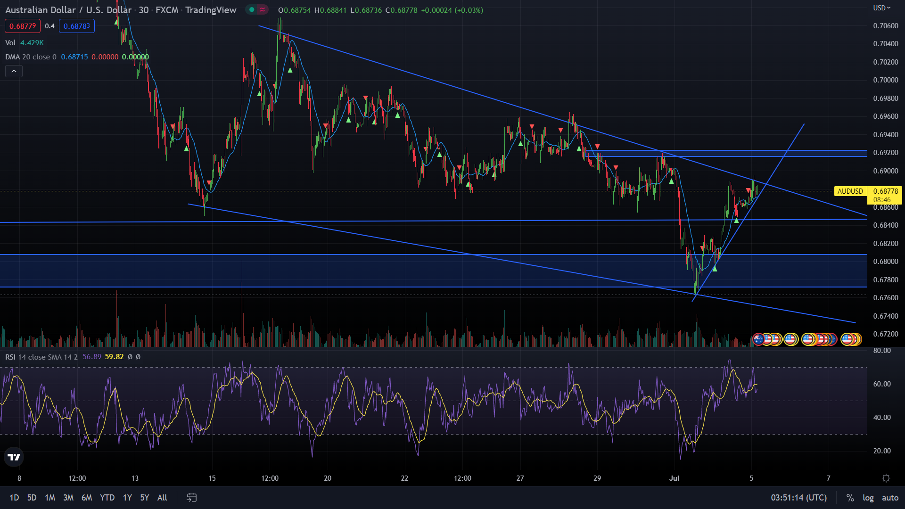905x509 pixels.
Task: Select the 6M time range
Action: pos(87,497)
